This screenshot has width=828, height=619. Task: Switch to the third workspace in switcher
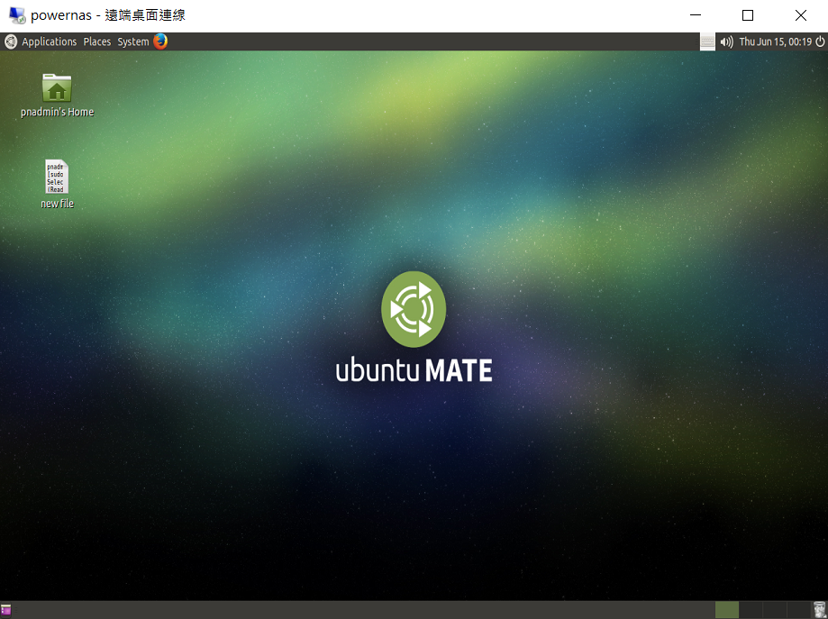pyautogui.click(x=774, y=609)
